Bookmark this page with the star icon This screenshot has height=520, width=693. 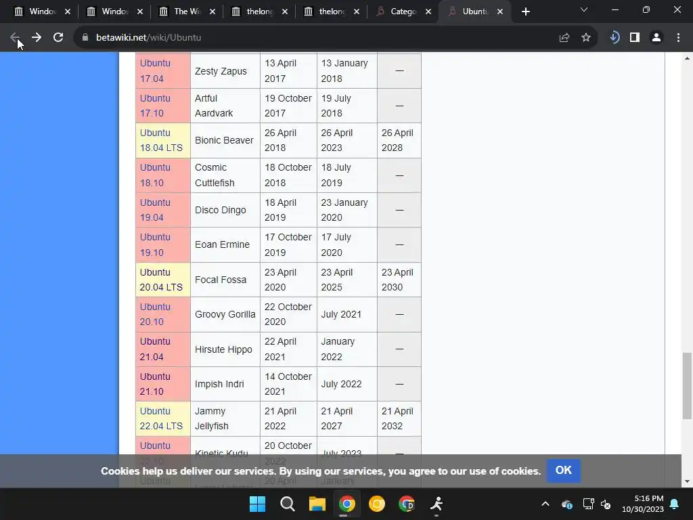point(586,38)
